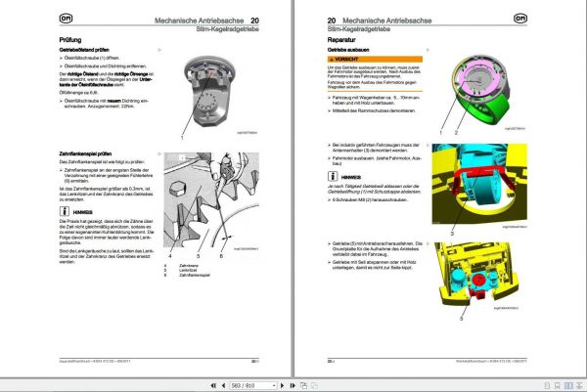Screen dimensions: 587x392
Task: Click the orange VORSICHT warning banner
Action: point(375,59)
